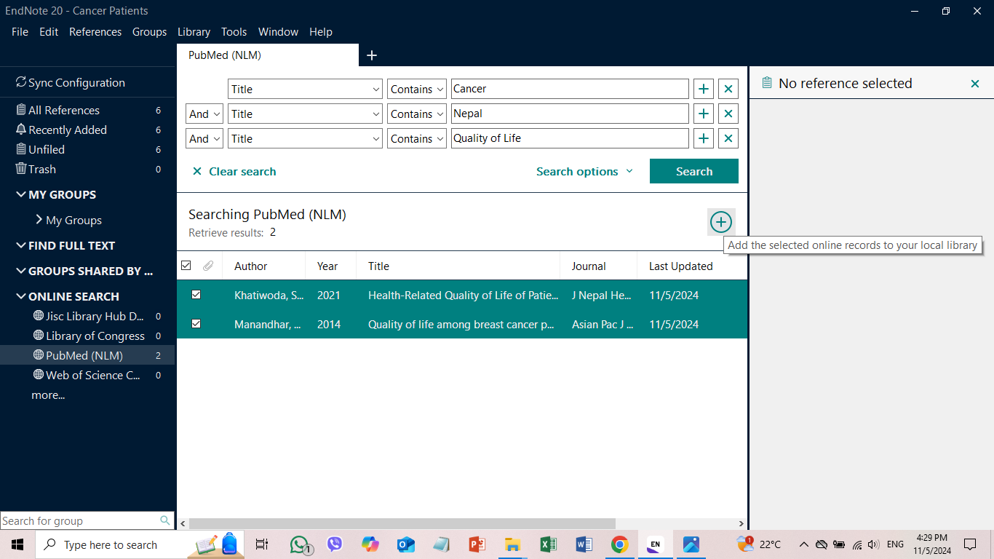Select Web of Science online search
This screenshot has height=559, width=994.
tap(87, 375)
